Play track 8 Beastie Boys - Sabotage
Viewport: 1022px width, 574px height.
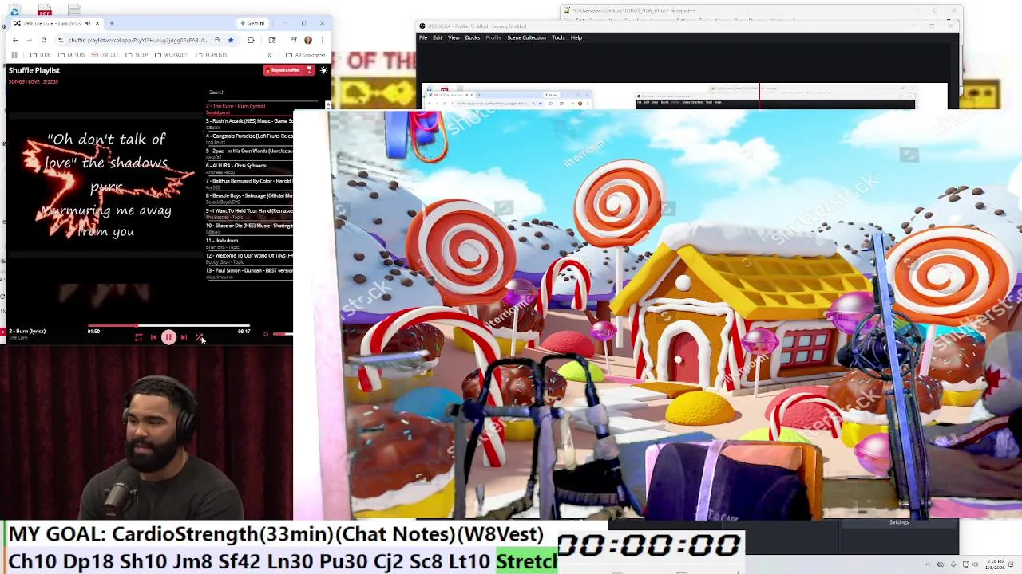(249, 198)
